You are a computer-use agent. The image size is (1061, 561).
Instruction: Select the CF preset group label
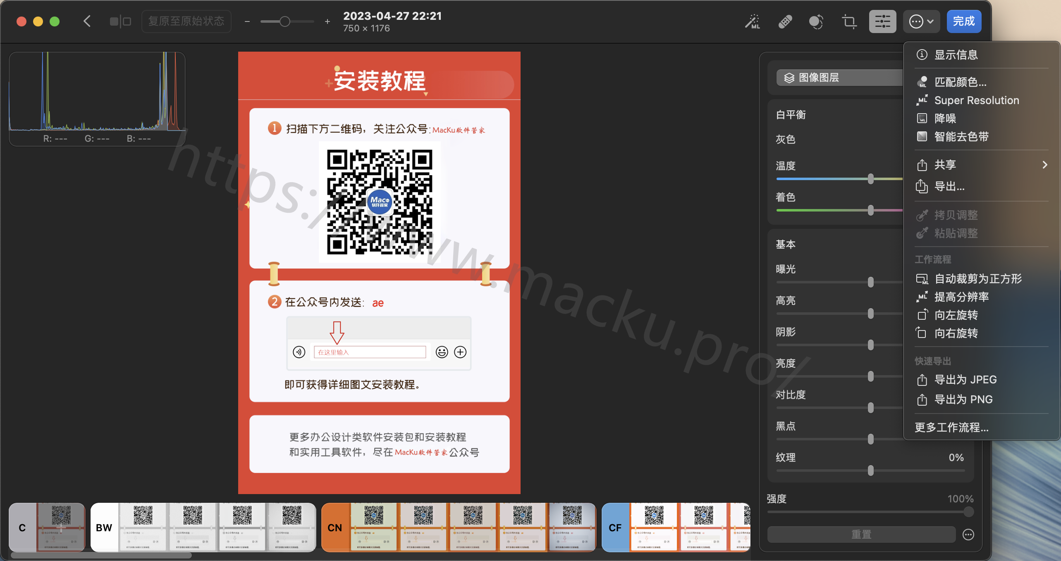pos(615,528)
